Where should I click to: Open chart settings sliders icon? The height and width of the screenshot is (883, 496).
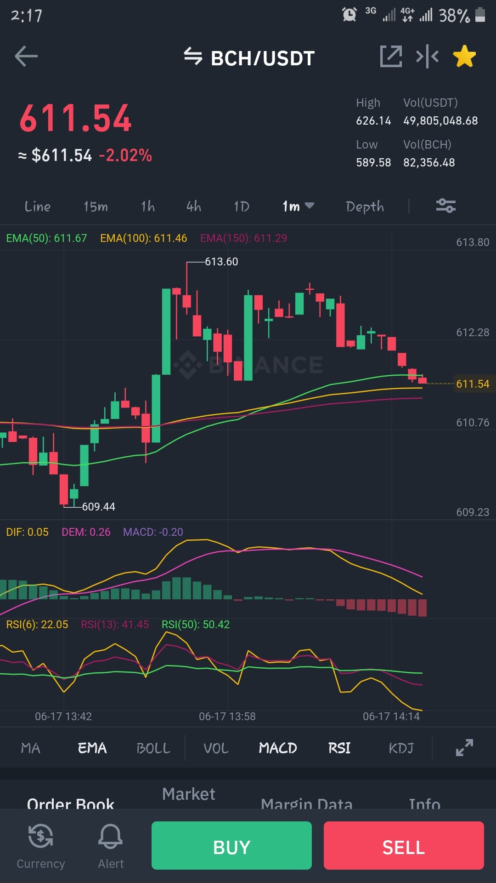click(445, 206)
